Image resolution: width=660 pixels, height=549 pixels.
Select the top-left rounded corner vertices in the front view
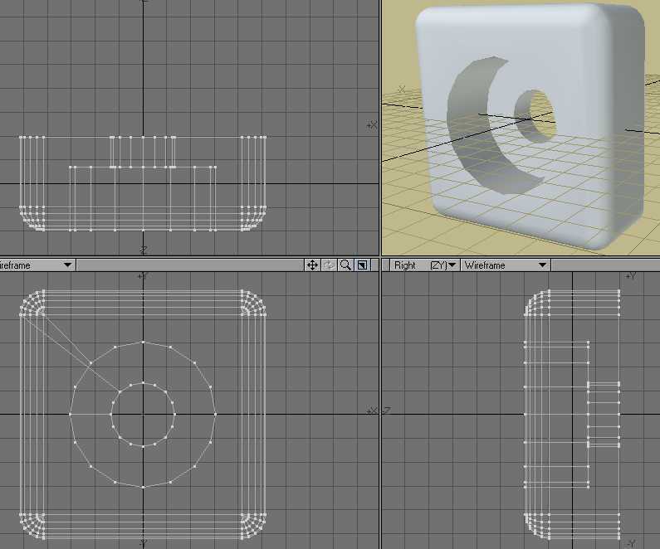pos(32,304)
